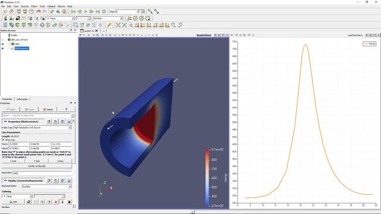Click the Temp legend entry in chart
Screen dimensions: 381x214
pyautogui.click(x=369, y=43)
